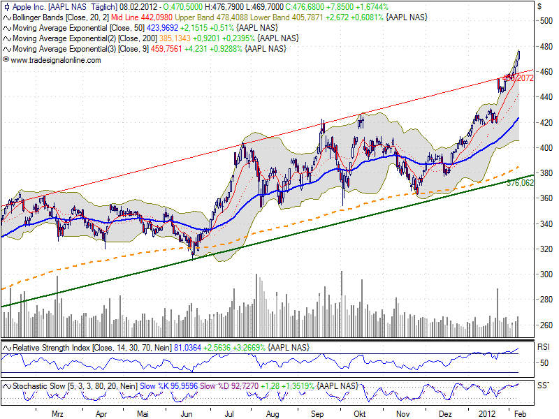
Task: Click the Jun month label on time axis
Action: [187, 414]
